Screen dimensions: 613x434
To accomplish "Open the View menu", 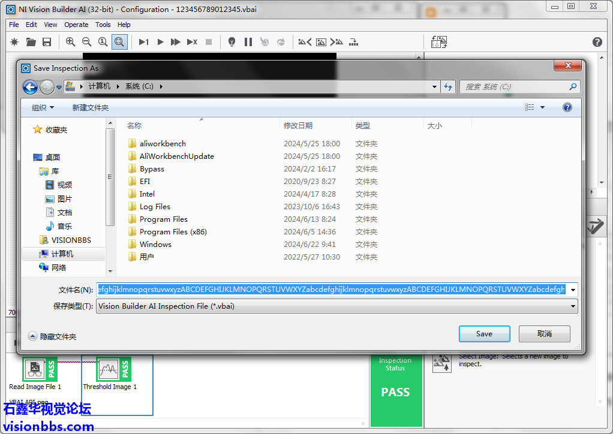I will [x=50, y=25].
